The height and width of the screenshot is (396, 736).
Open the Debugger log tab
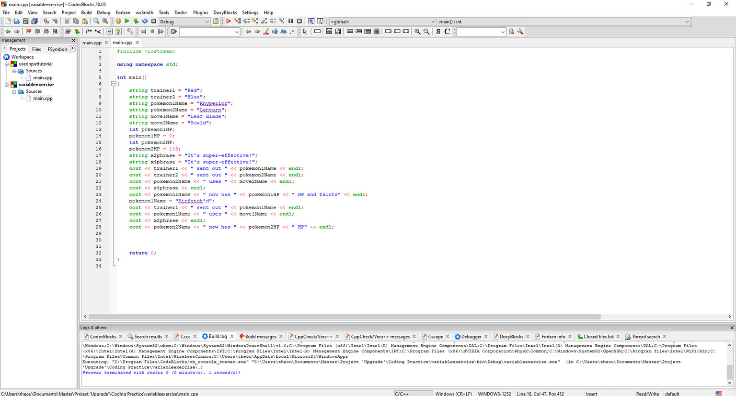pos(471,337)
